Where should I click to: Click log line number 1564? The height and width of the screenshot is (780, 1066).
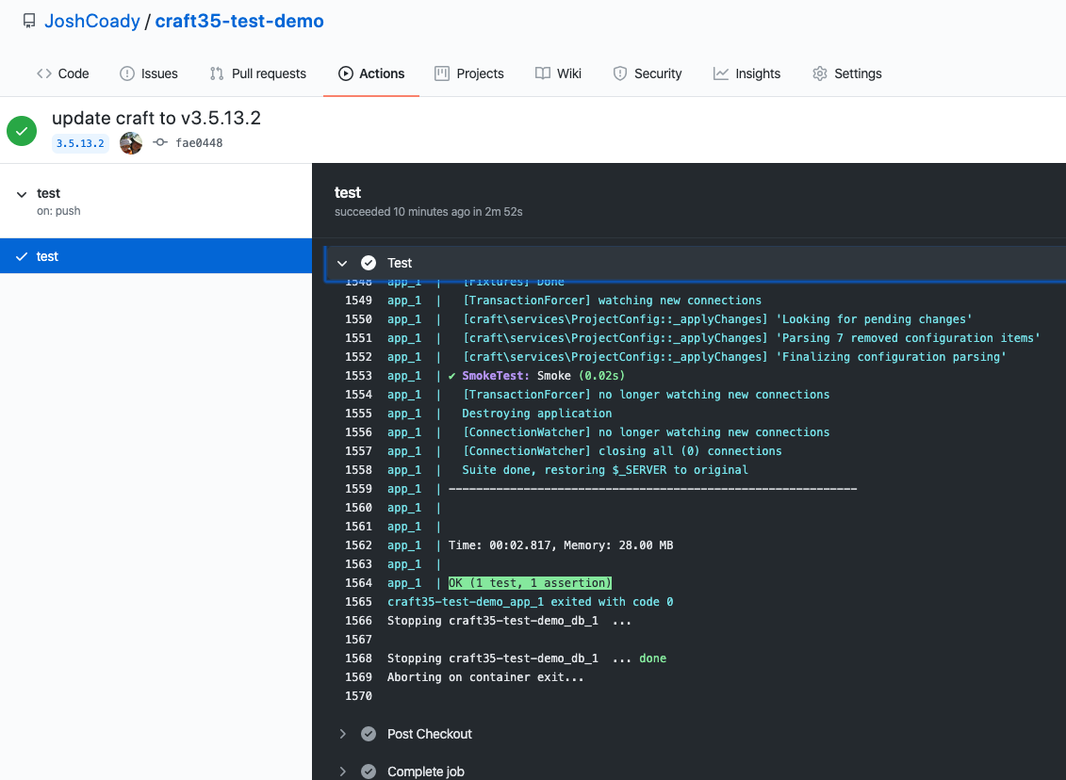point(358,583)
